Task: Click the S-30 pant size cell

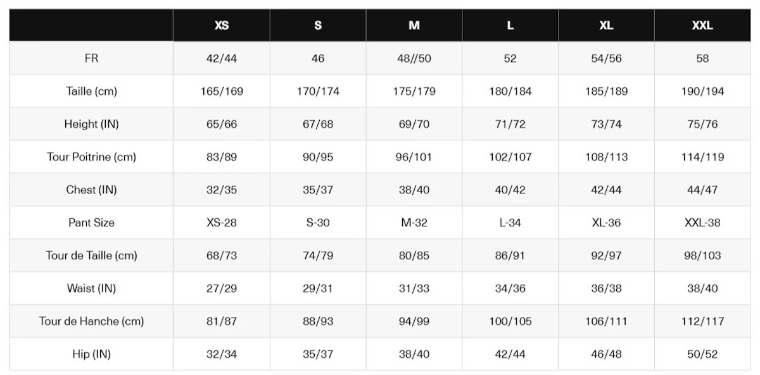Action: pyautogui.click(x=318, y=223)
